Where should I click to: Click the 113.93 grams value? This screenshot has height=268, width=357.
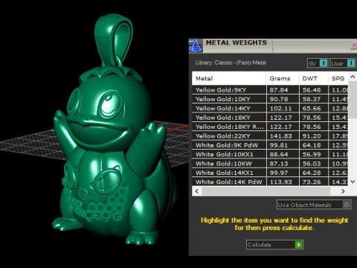[280, 182]
